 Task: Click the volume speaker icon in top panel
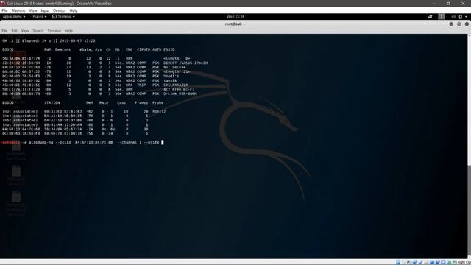click(x=453, y=17)
